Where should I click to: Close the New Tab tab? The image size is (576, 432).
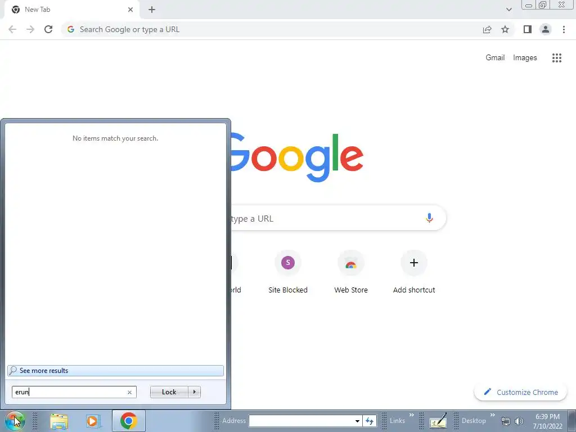coord(130,10)
